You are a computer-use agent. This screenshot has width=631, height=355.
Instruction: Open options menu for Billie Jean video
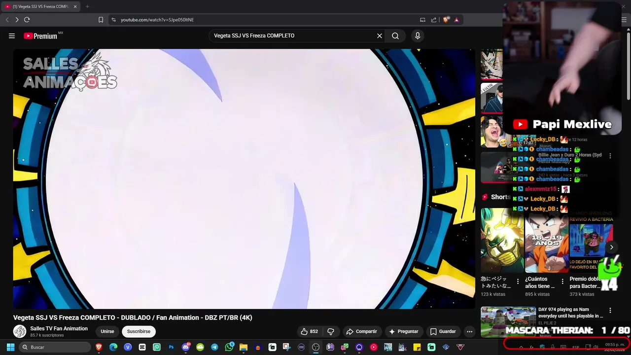[x=610, y=155]
